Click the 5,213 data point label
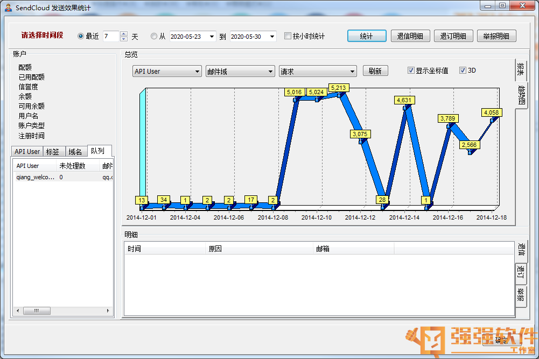Image resolution: width=539 pixels, height=359 pixels. pos(339,88)
